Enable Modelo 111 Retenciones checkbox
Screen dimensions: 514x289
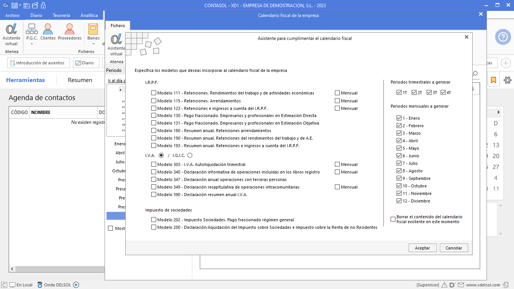coord(154,93)
